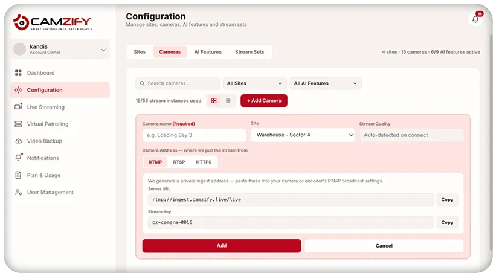
Task: Select the RTMP protocol option
Action: click(155, 162)
